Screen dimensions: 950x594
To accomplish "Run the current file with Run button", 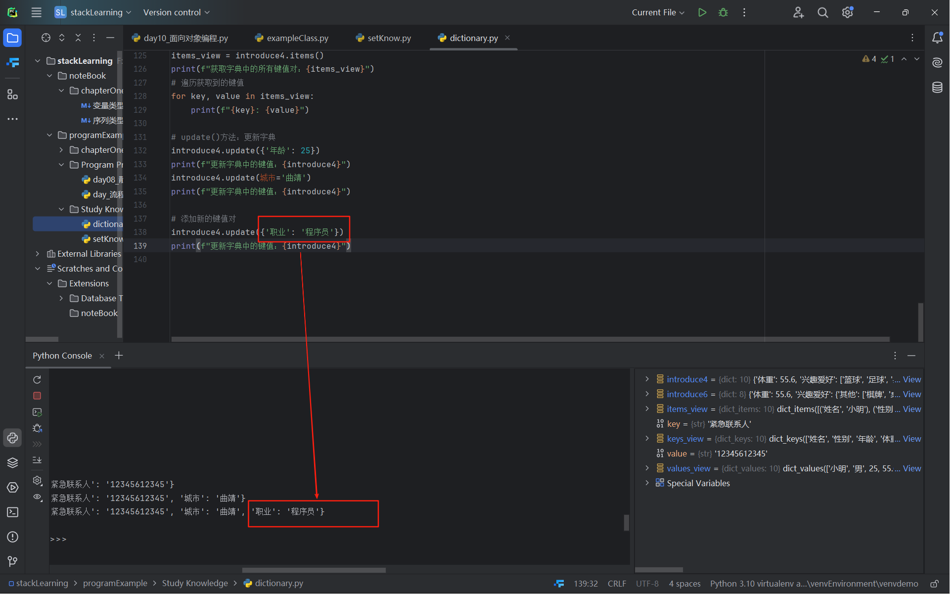I will pyautogui.click(x=702, y=12).
